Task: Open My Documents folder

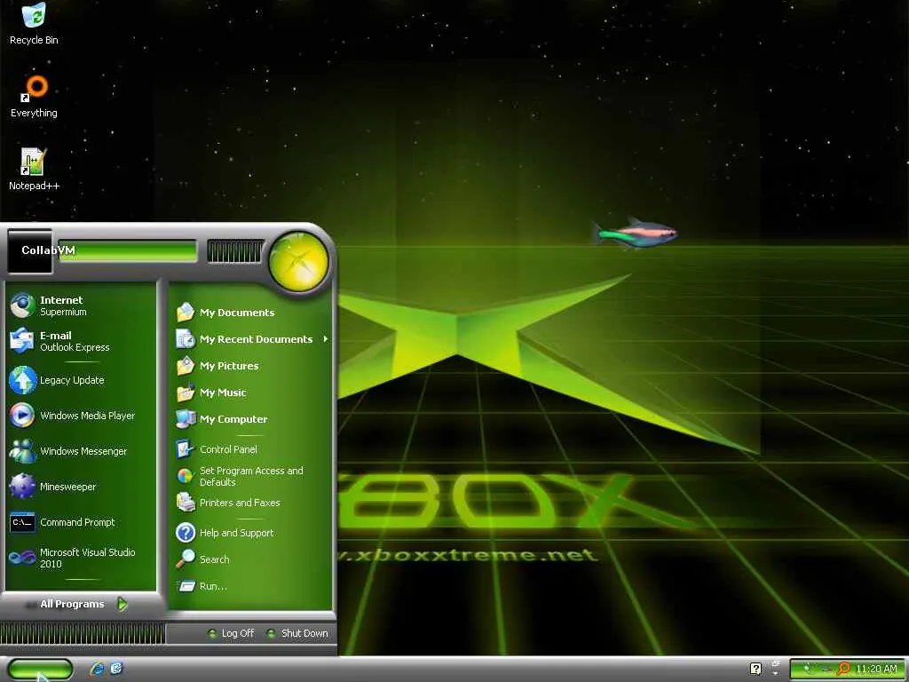Action: (x=252, y=313)
